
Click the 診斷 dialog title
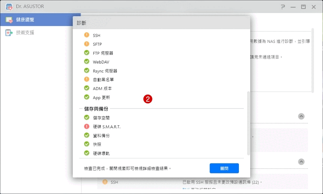pyautogui.click(x=82, y=23)
